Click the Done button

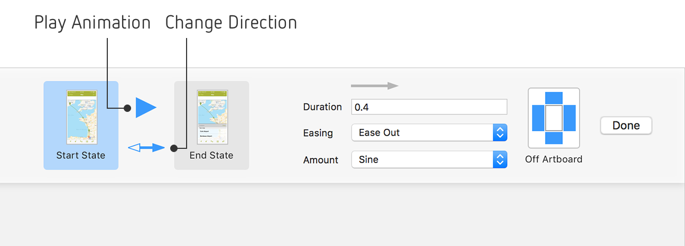coord(626,126)
